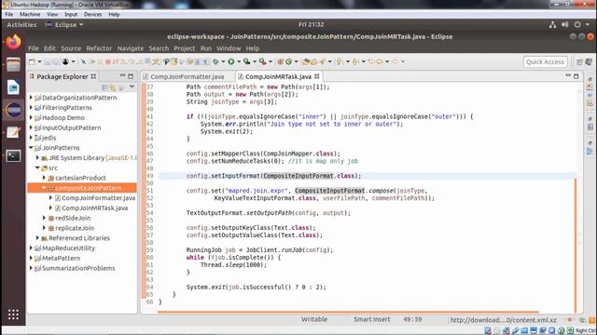This screenshot has height=335, width=597.
Task: Select CompJoinFormatter.java in Package Explorer
Action: coord(98,198)
